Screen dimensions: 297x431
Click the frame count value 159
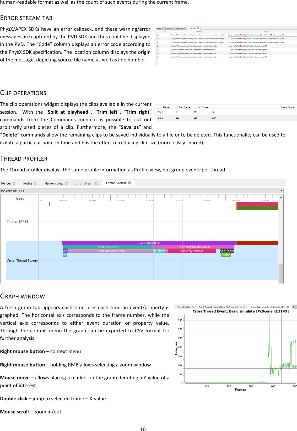tap(214, 118)
